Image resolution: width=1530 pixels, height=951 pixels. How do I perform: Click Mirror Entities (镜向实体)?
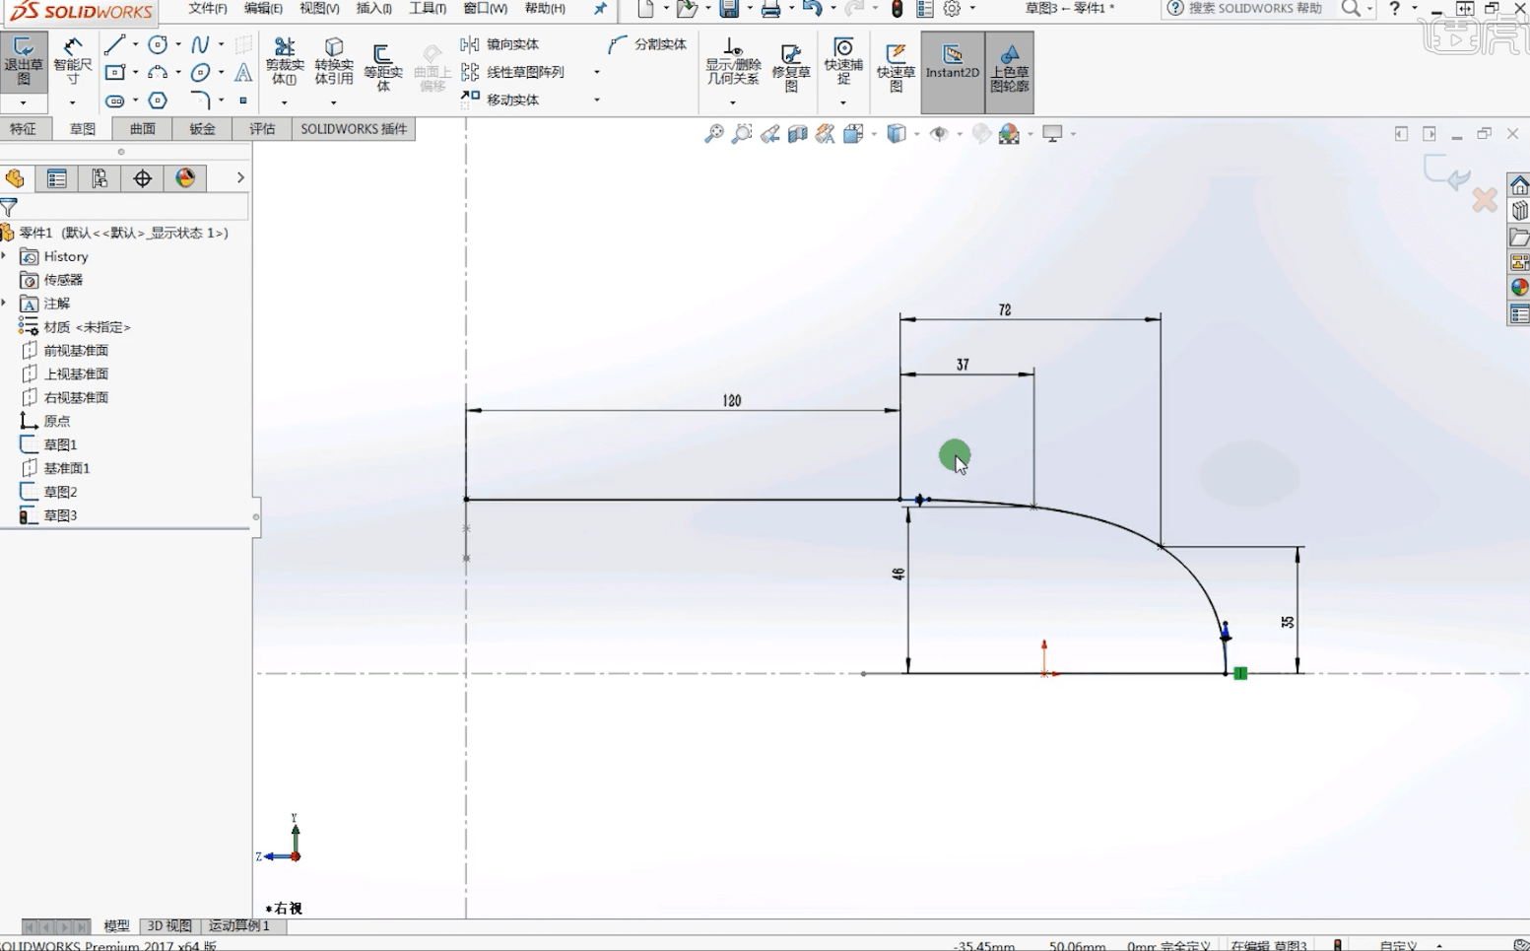pyautogui.click(x=500, y=44)
